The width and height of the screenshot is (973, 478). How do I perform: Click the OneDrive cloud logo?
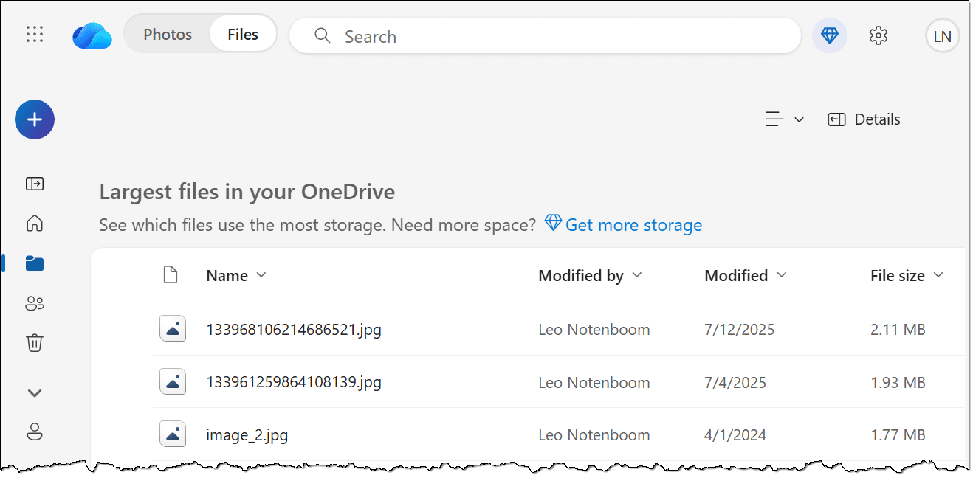tap(92, 35)
